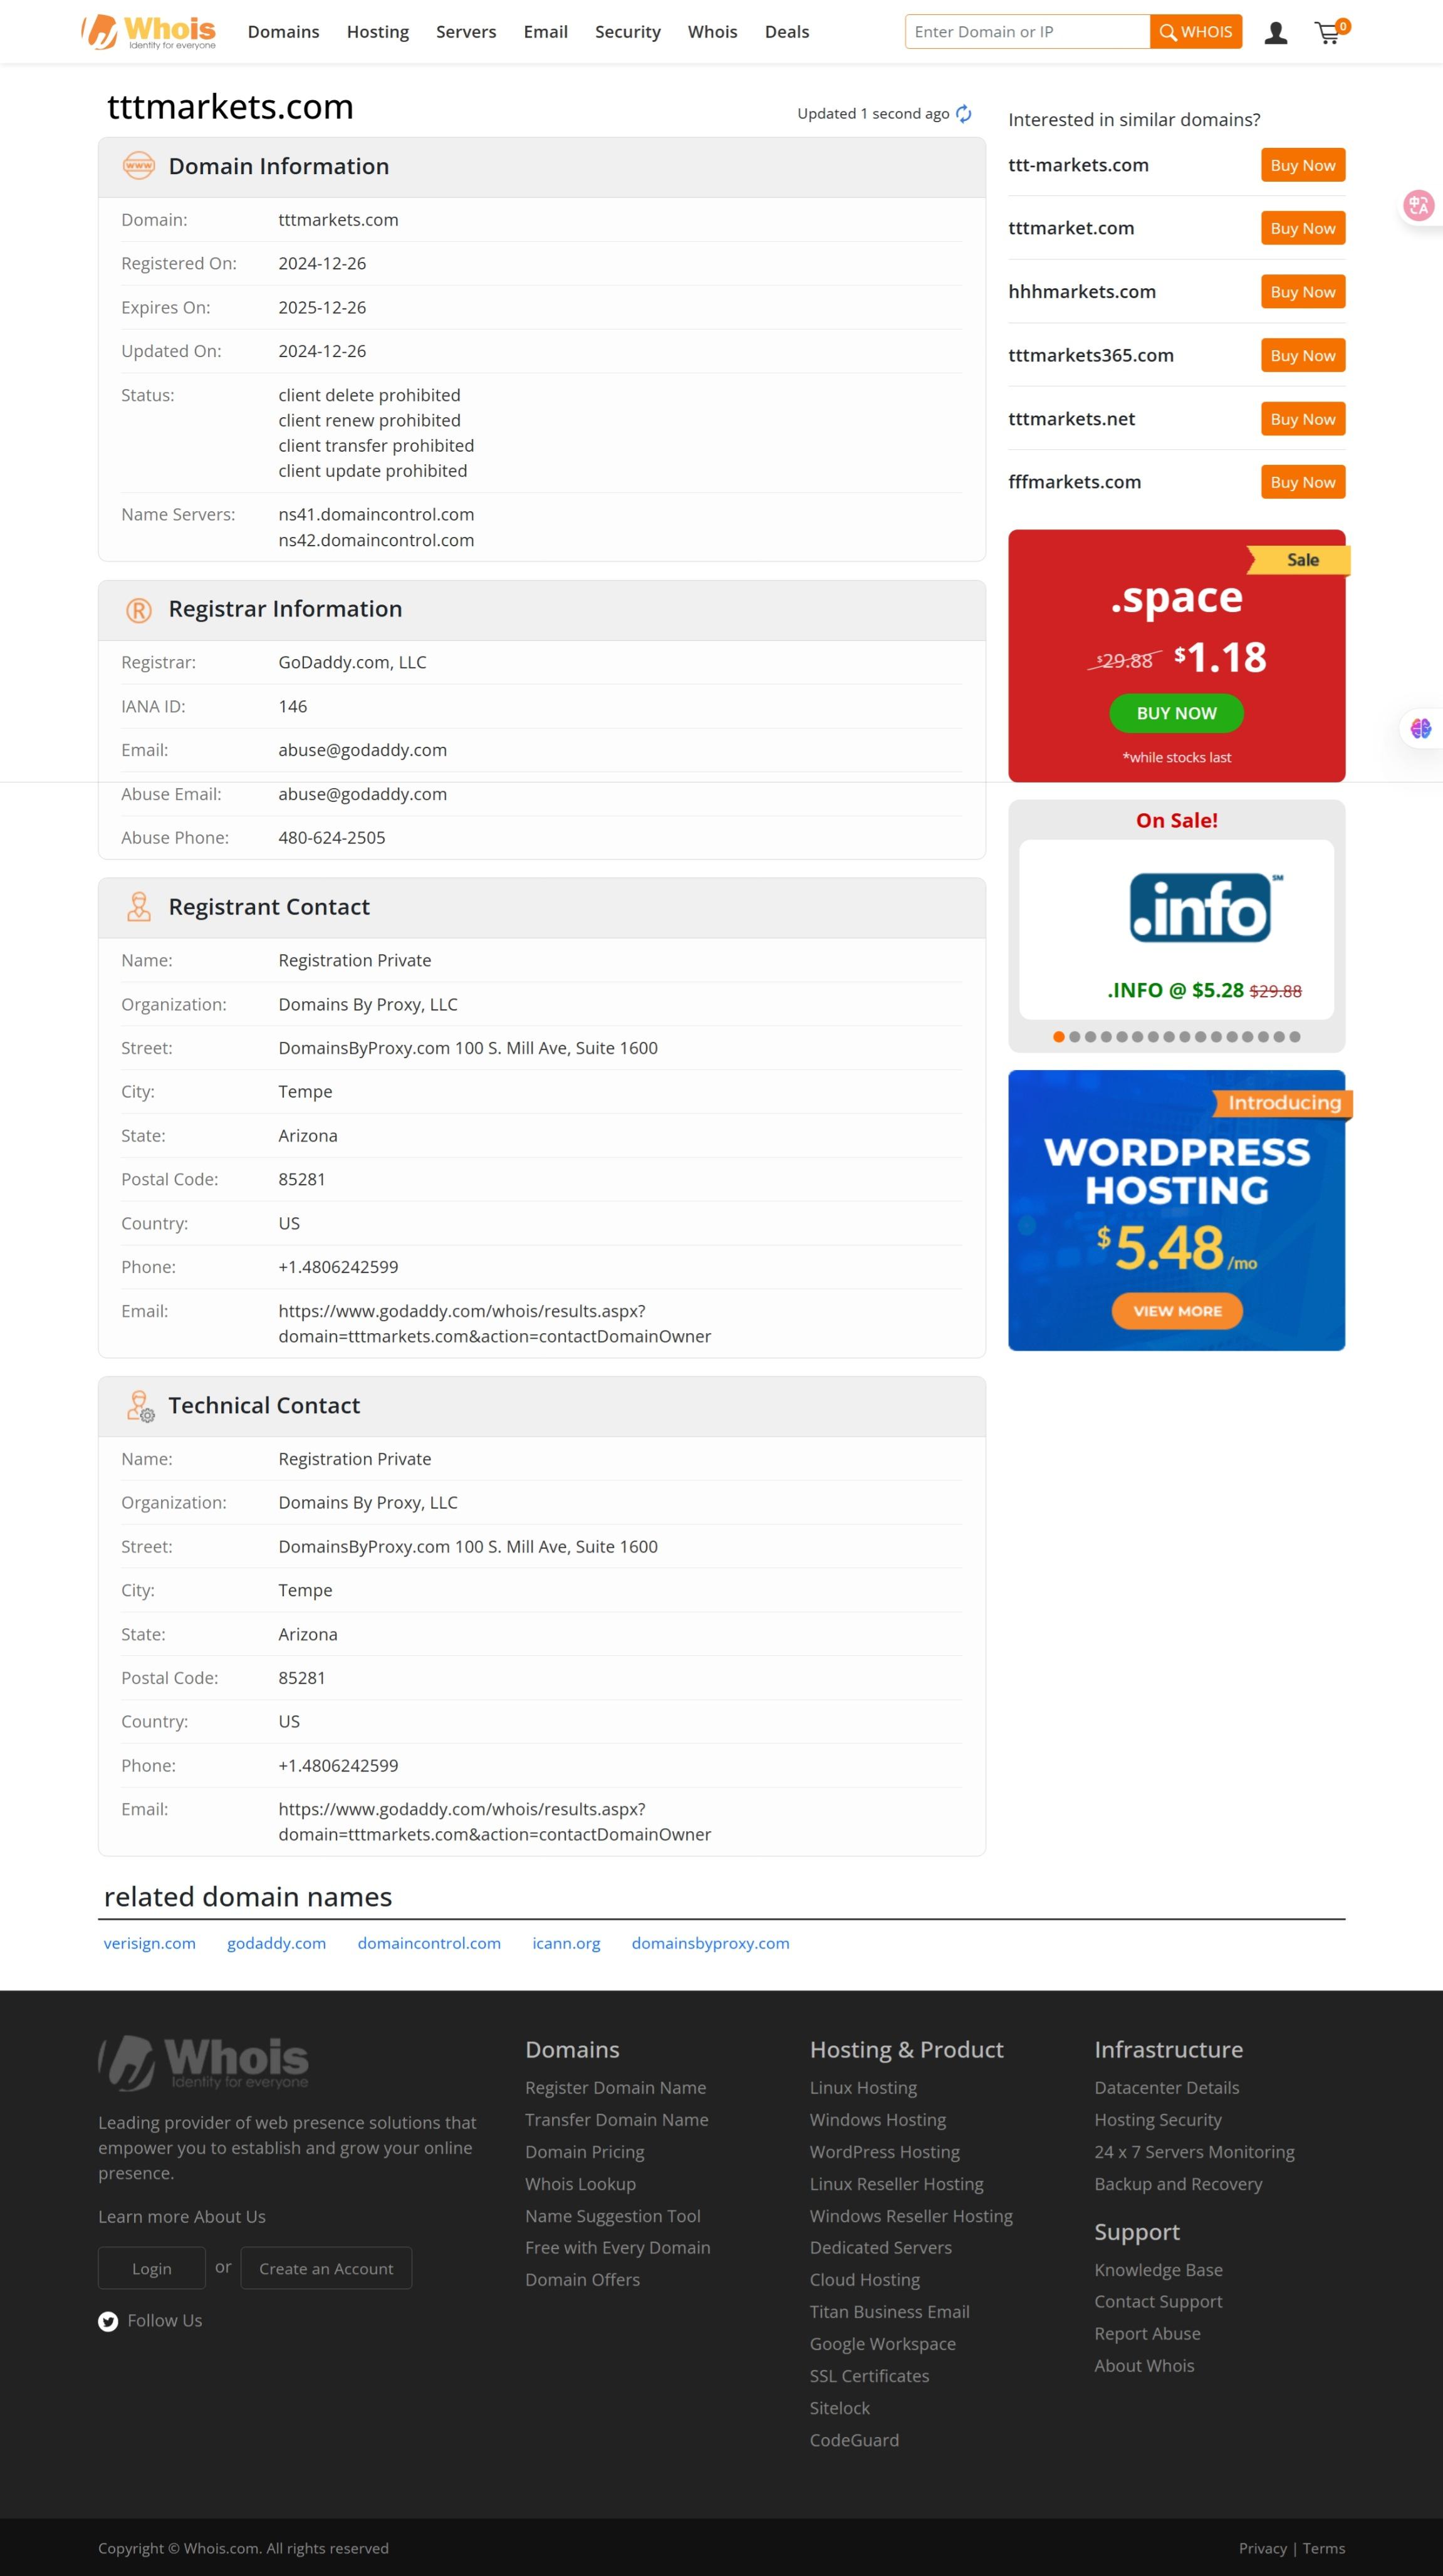Open Whois Lookup footer link
The width and height of the screenshot is (1443, 2576).
(x=581, y=2184)
